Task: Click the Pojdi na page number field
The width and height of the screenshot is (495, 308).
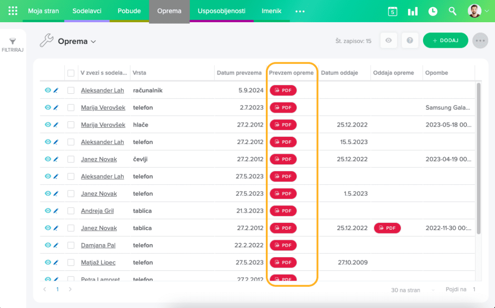Action: [x=474, y=290]
